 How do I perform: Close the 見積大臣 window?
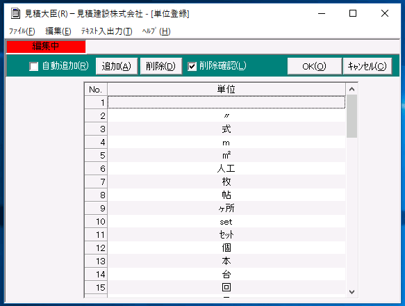coord(385,13)
